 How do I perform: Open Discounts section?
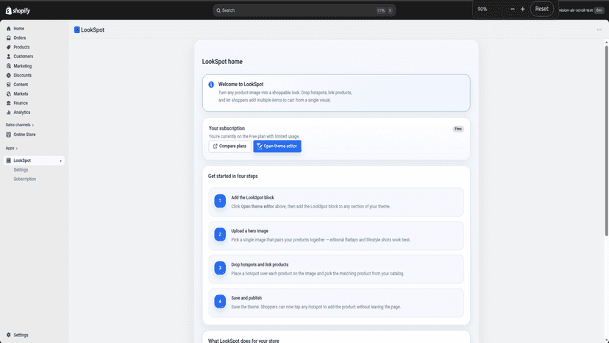23,75
